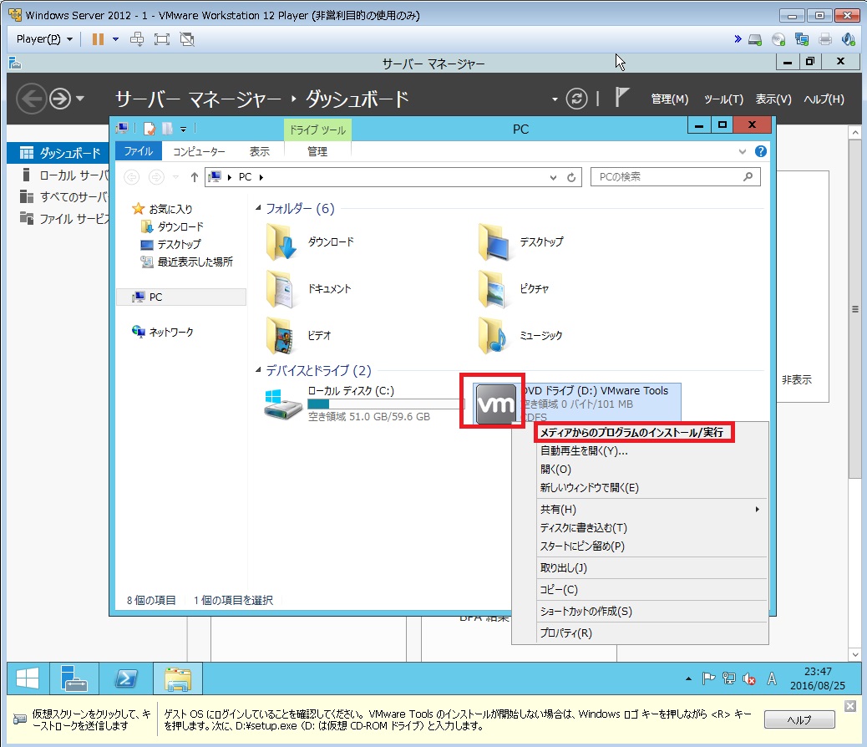Go forward in Server Manager navigation
Viewport: 867px width, 747px height.
[x=60, y=99]
